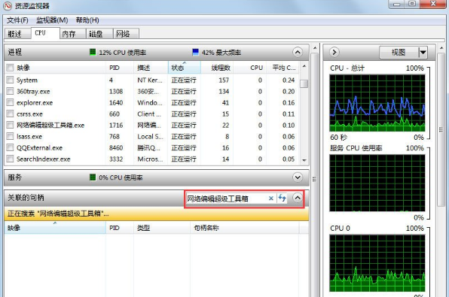
Task: Click the green services CPU usage square
Action: tap(93, 177)
